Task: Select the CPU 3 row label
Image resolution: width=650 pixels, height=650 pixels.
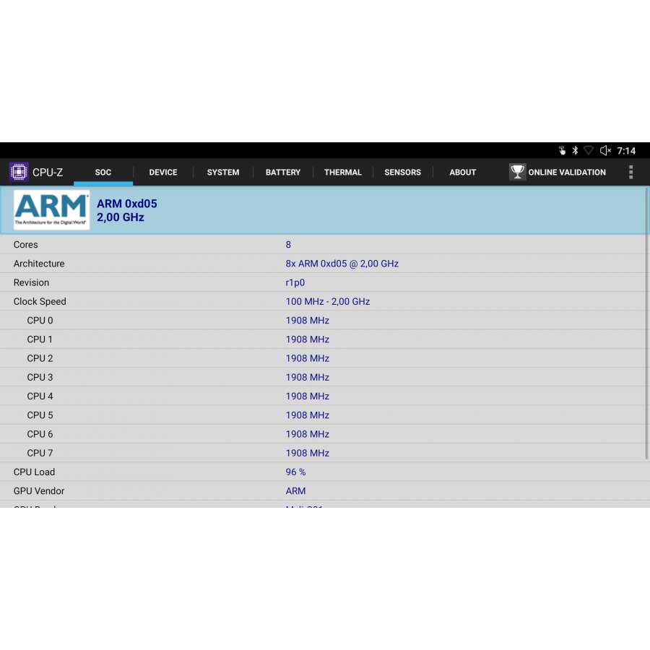Action: [x=40, y=377]
